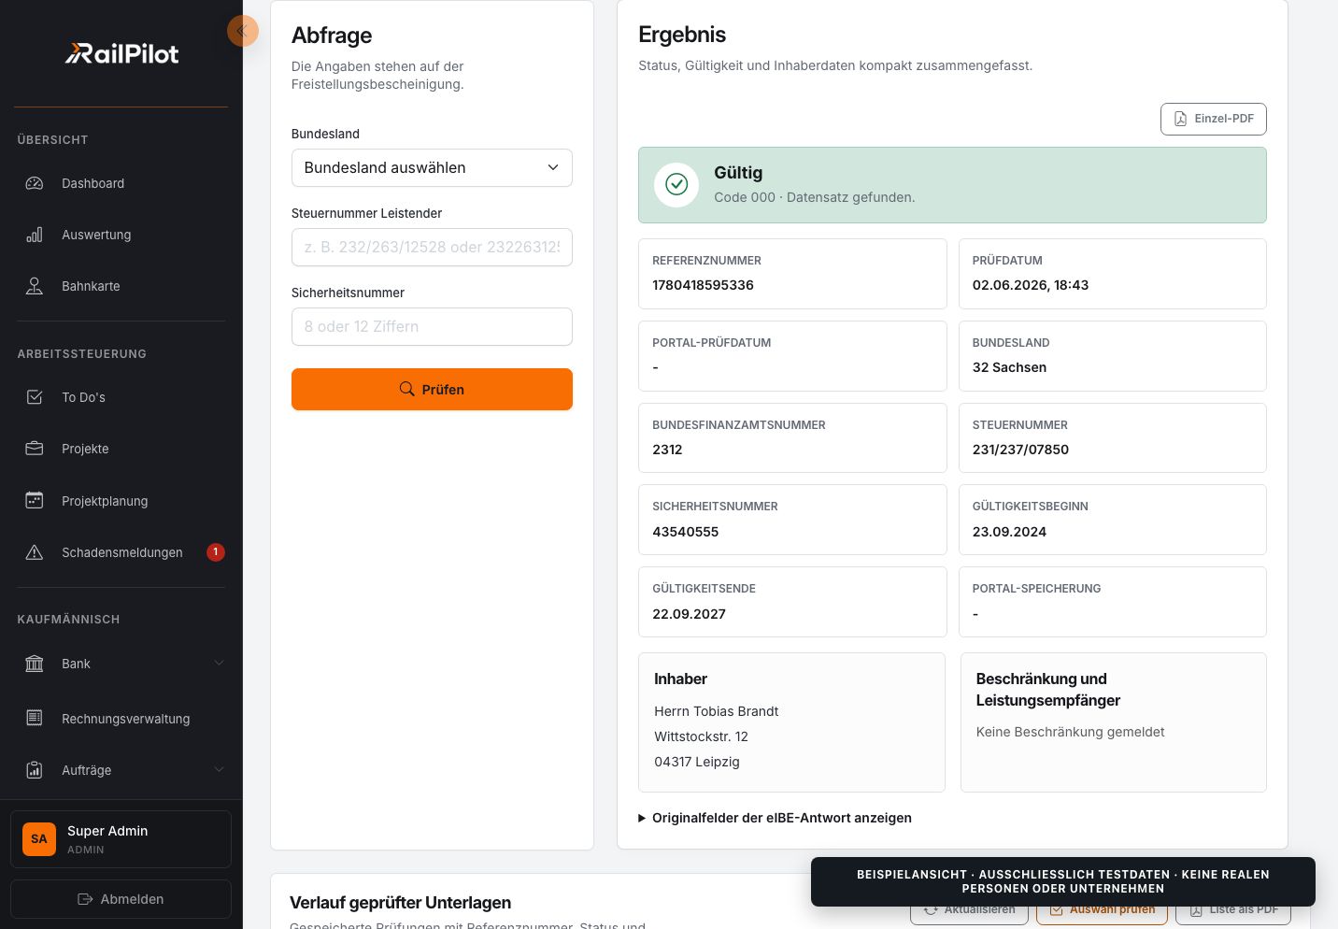Download the Einzel-PDF
Screen dimensions: 1338x929
tap(1214, 119)
